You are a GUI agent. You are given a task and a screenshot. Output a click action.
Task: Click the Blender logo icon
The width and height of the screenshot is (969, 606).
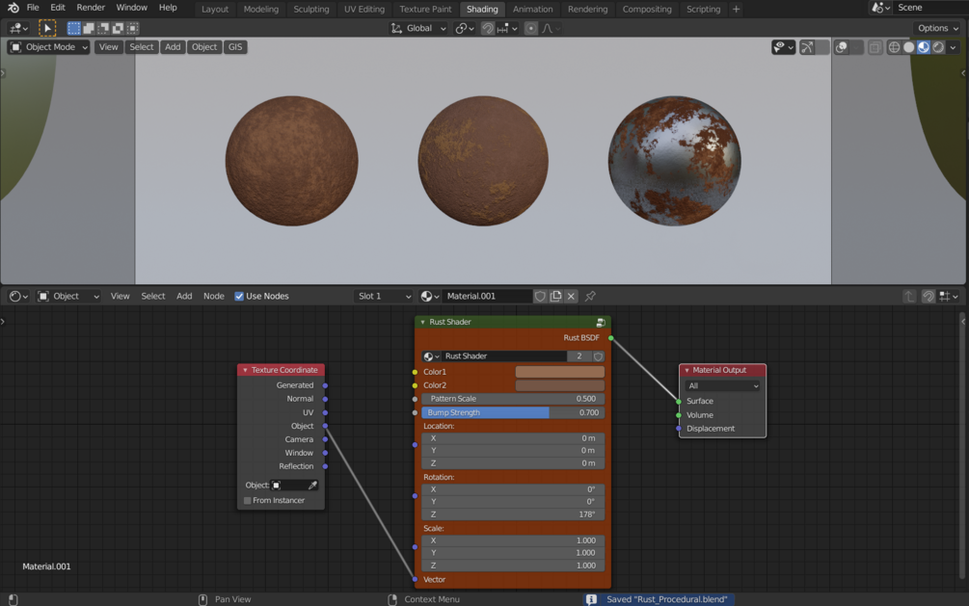tap(13, 8)
